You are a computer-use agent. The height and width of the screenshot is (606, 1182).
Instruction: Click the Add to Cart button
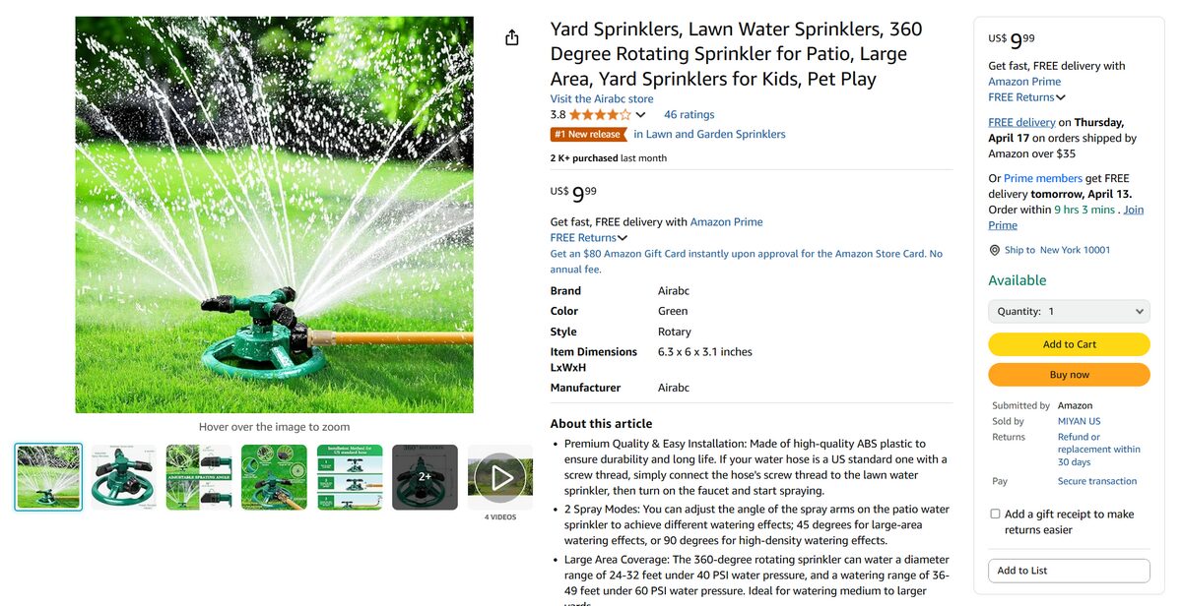pos(1069,344)
